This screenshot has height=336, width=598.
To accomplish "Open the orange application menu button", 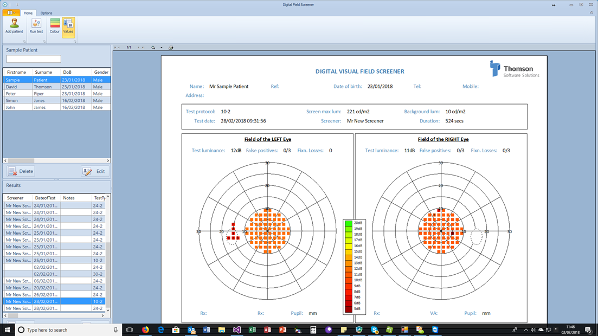I will pyautogui.click(x=11, y=13).
